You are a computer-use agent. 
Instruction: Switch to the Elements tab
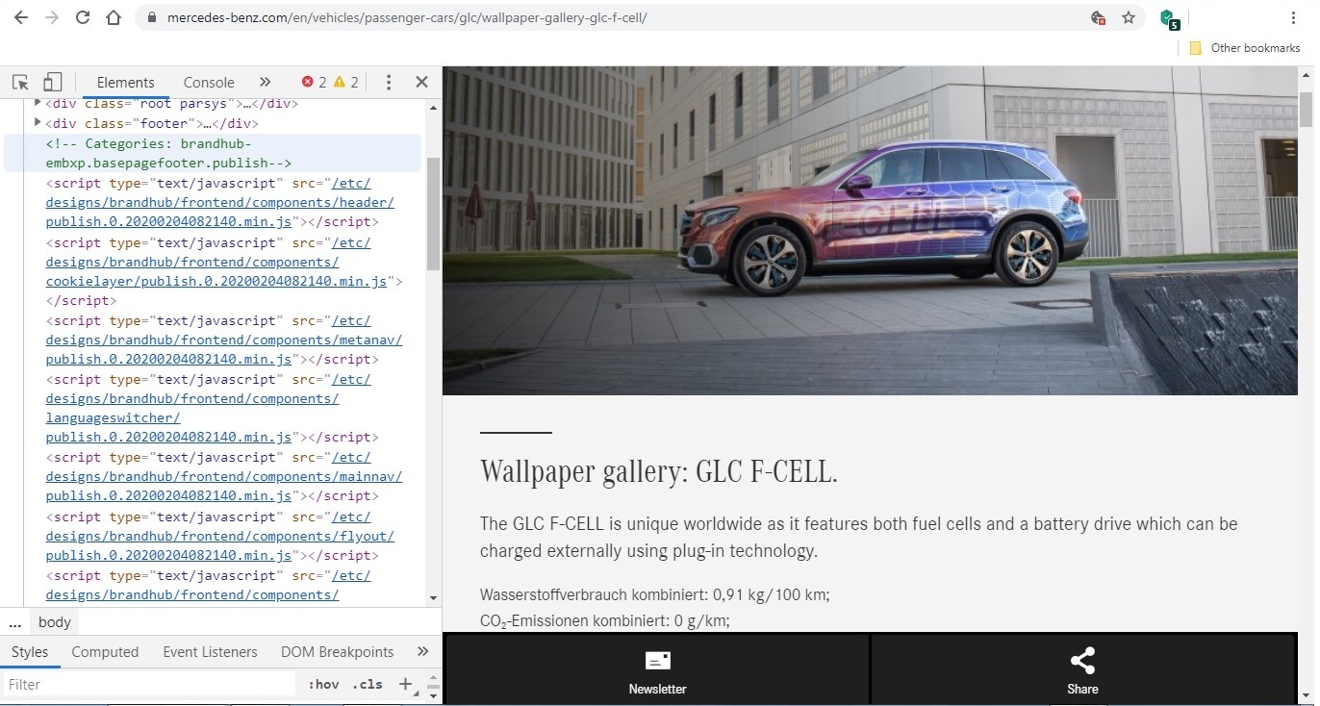[x=126, y=83]
